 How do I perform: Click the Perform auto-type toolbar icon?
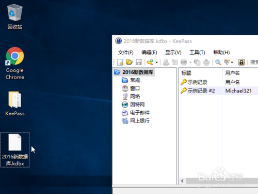pyautogui.click(x=206, y=62)
